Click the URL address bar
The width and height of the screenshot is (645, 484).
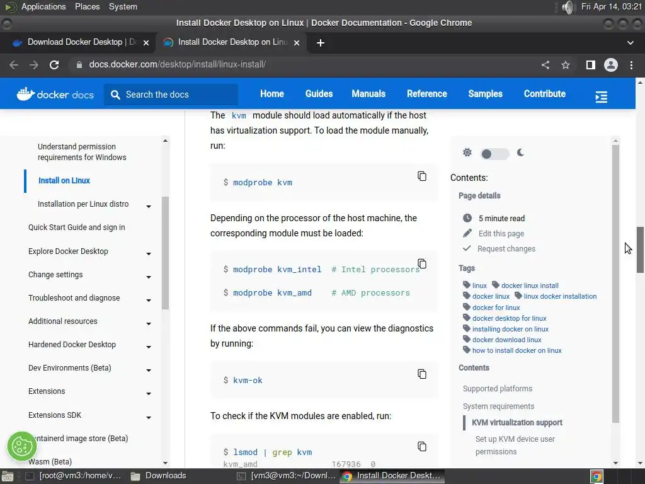click(304, 65)
